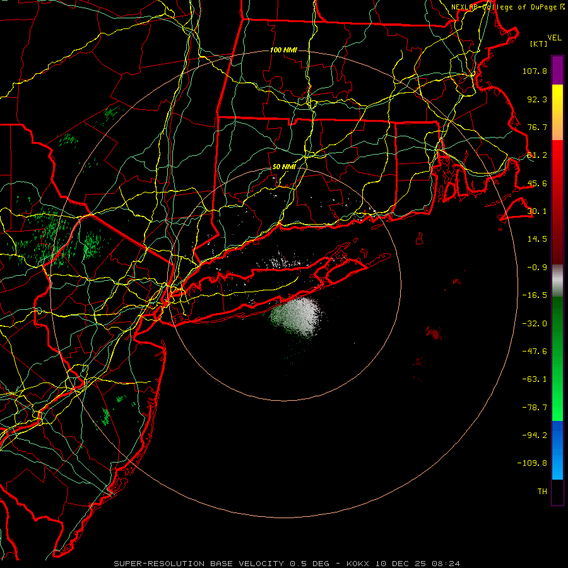
Task: Click the -32.0 velocity scale value
Action: click(535, 324)
